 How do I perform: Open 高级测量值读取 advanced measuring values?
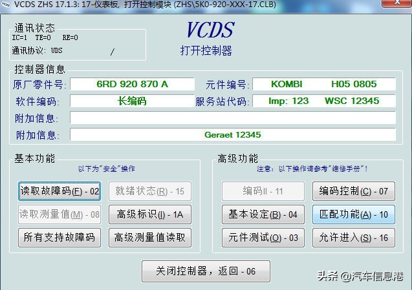(150, 238)
